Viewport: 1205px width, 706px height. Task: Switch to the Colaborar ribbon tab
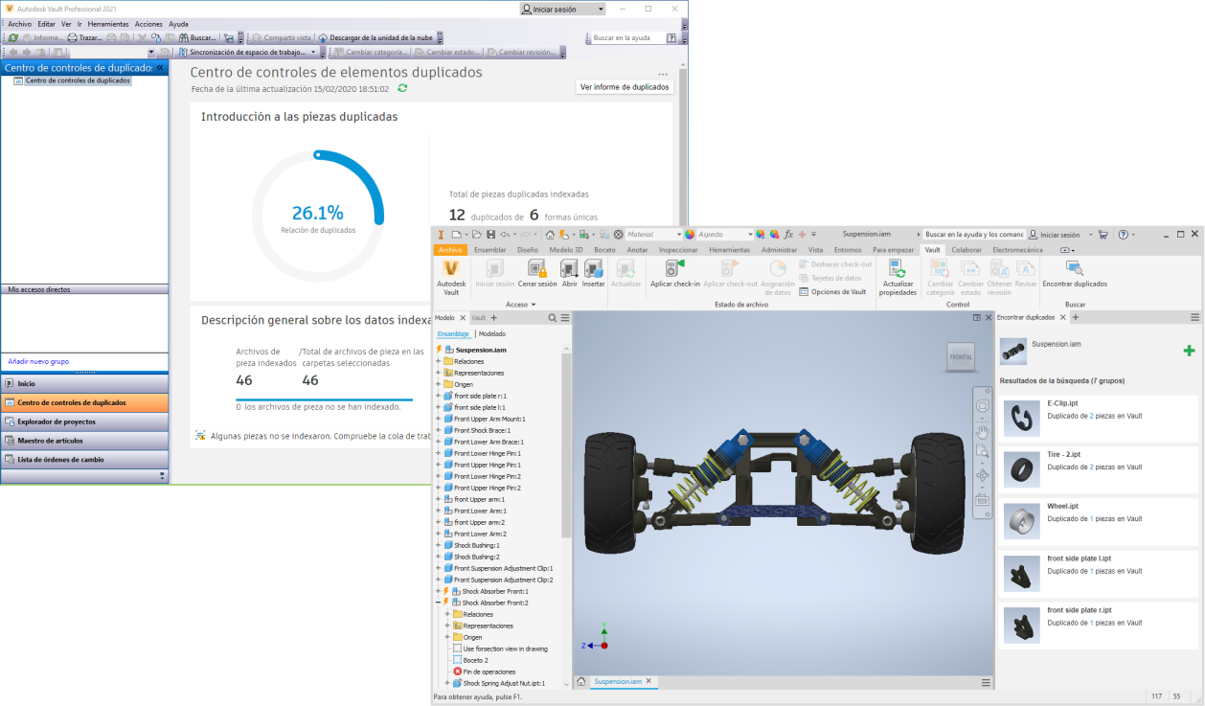966,249
